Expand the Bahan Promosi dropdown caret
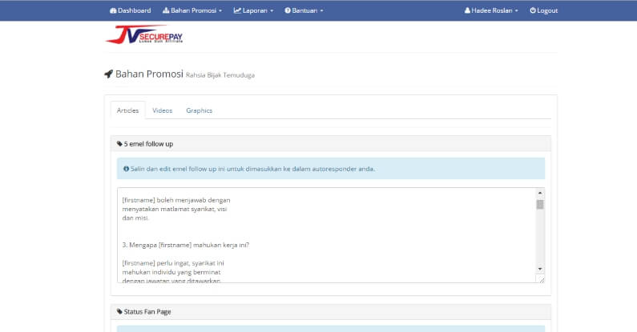 click(220, 11)
